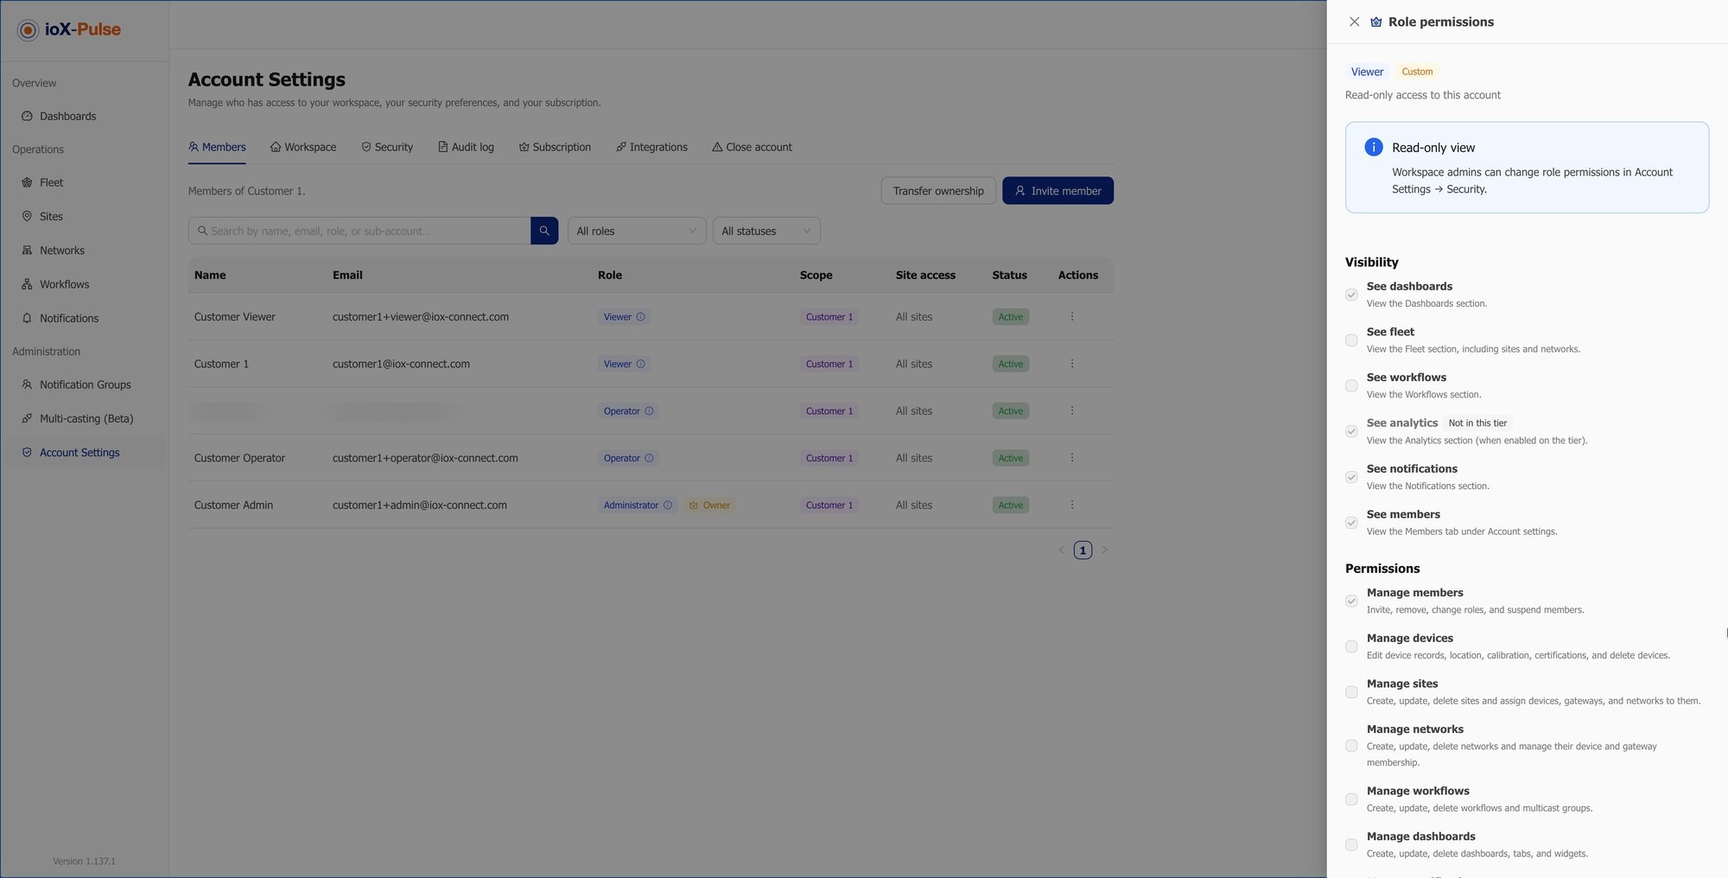The height and width of the screenshot is (878, 1728).
Task: Toggle the See dashboards checkbox
Action: (x=1351, y=295)
